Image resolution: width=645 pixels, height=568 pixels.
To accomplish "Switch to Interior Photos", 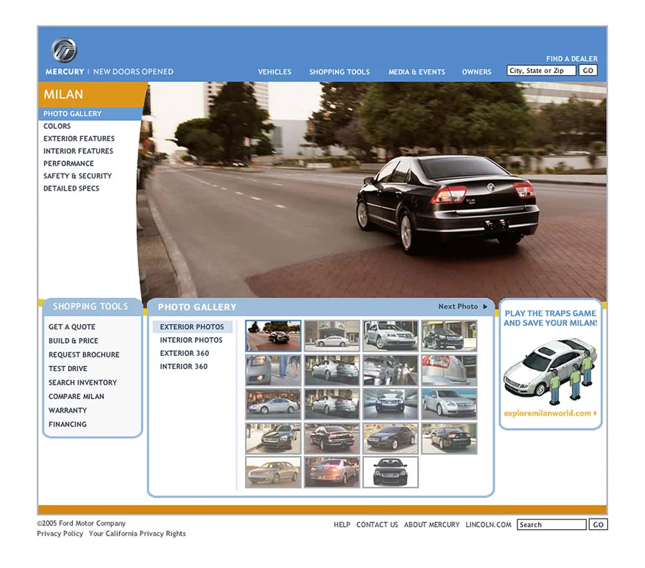I will pyautogui.click(x=191, y=340).
